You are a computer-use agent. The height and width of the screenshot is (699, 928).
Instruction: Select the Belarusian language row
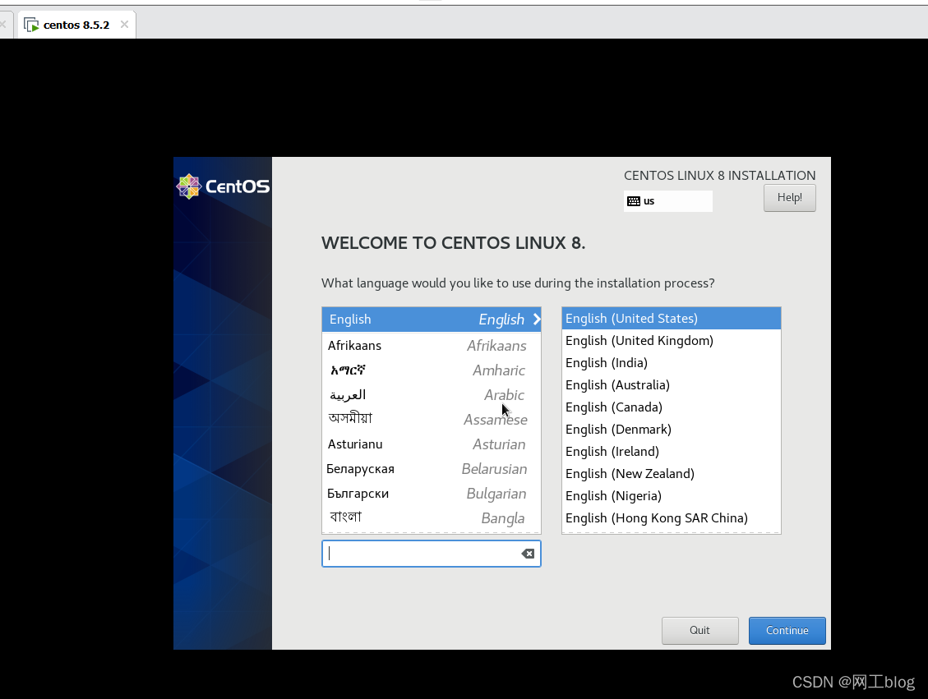[432, 469]
